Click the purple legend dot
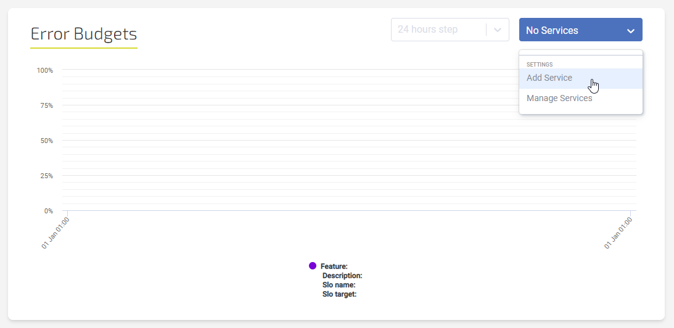Image resolution: width=674 pixels, height=328 pixels. pos(313,266)
